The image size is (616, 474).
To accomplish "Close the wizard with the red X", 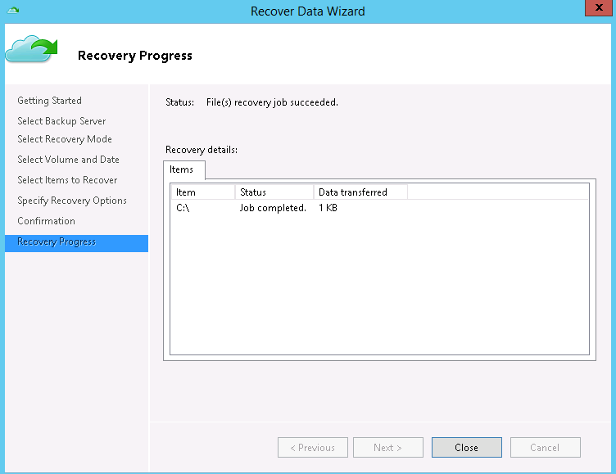I will [599, 8].
